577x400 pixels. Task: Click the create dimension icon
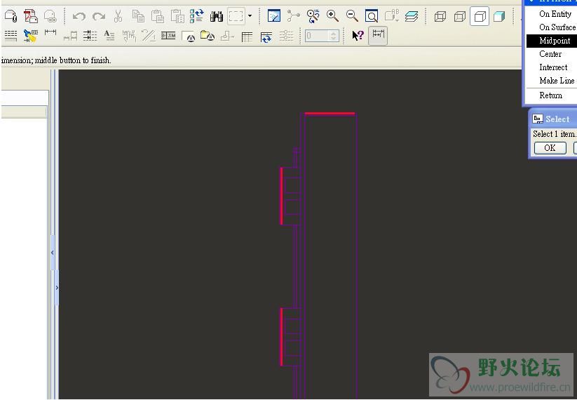tap(50, 33)
